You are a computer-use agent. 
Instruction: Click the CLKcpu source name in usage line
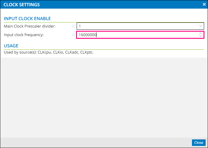(45, 52)
